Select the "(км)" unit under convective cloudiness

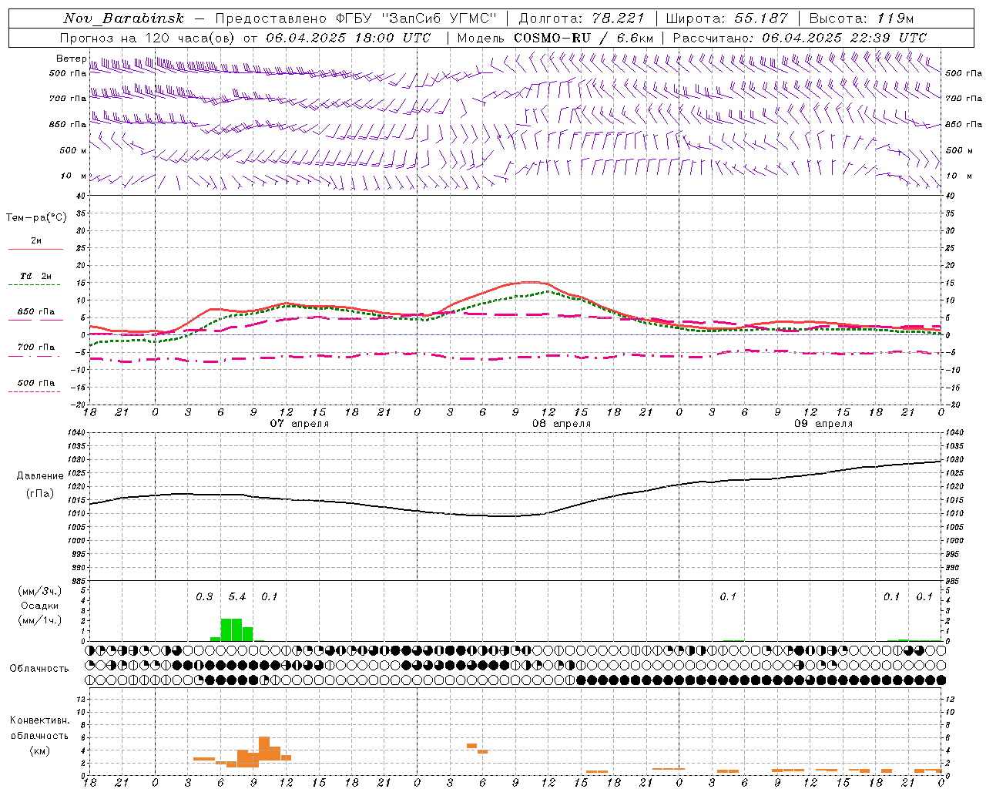39,750
